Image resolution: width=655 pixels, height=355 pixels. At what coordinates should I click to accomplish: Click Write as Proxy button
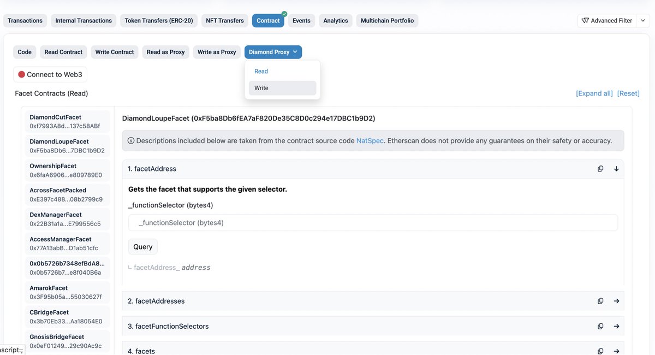point(217,52)
